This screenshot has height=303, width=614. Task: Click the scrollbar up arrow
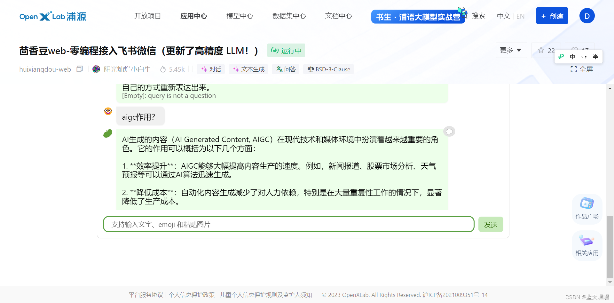click(610, 88)
